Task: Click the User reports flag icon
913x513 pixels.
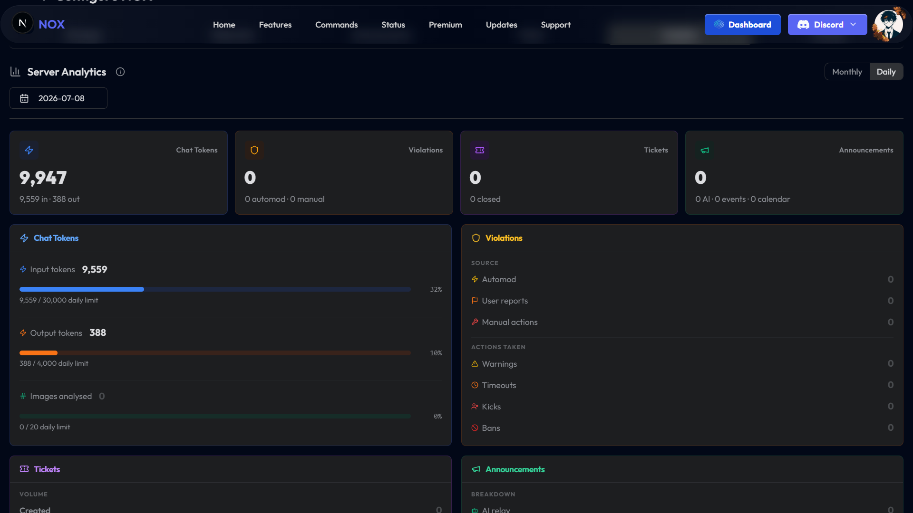Action: pyautogui.click(x=475, y=301)
